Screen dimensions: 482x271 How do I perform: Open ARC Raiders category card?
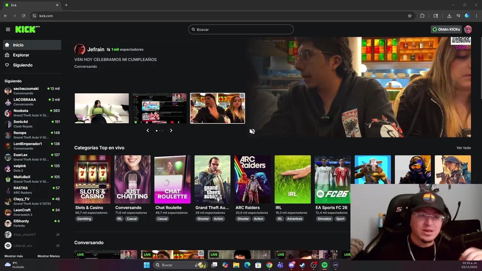[253, 180]
